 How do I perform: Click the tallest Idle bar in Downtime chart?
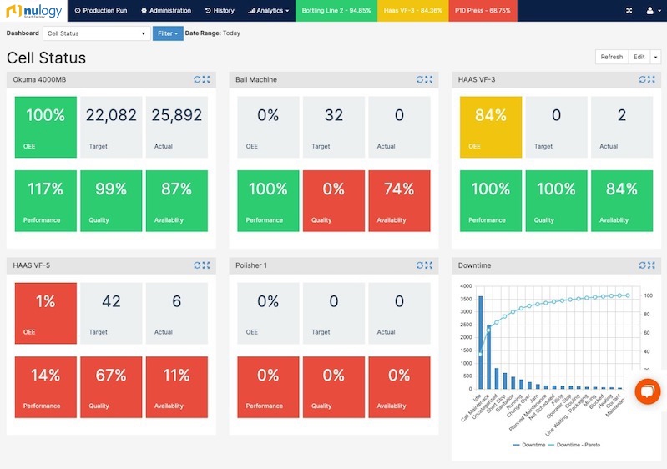[x=480, y=342]
